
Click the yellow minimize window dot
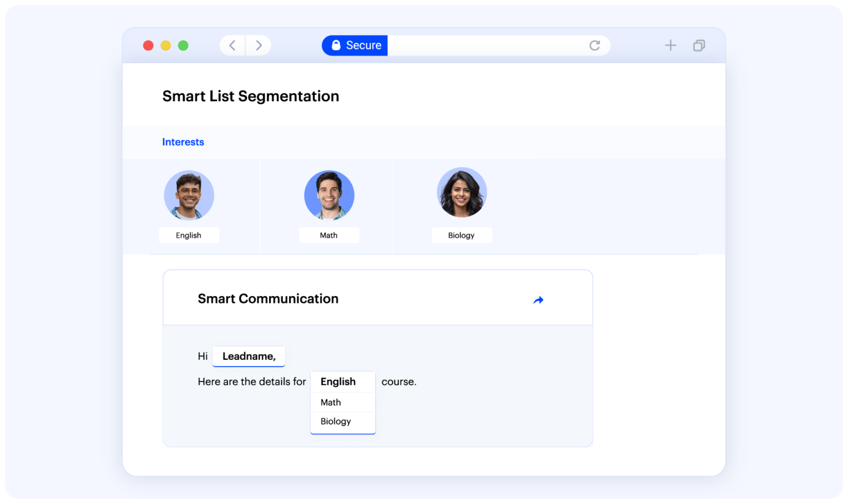pos(166,46)
